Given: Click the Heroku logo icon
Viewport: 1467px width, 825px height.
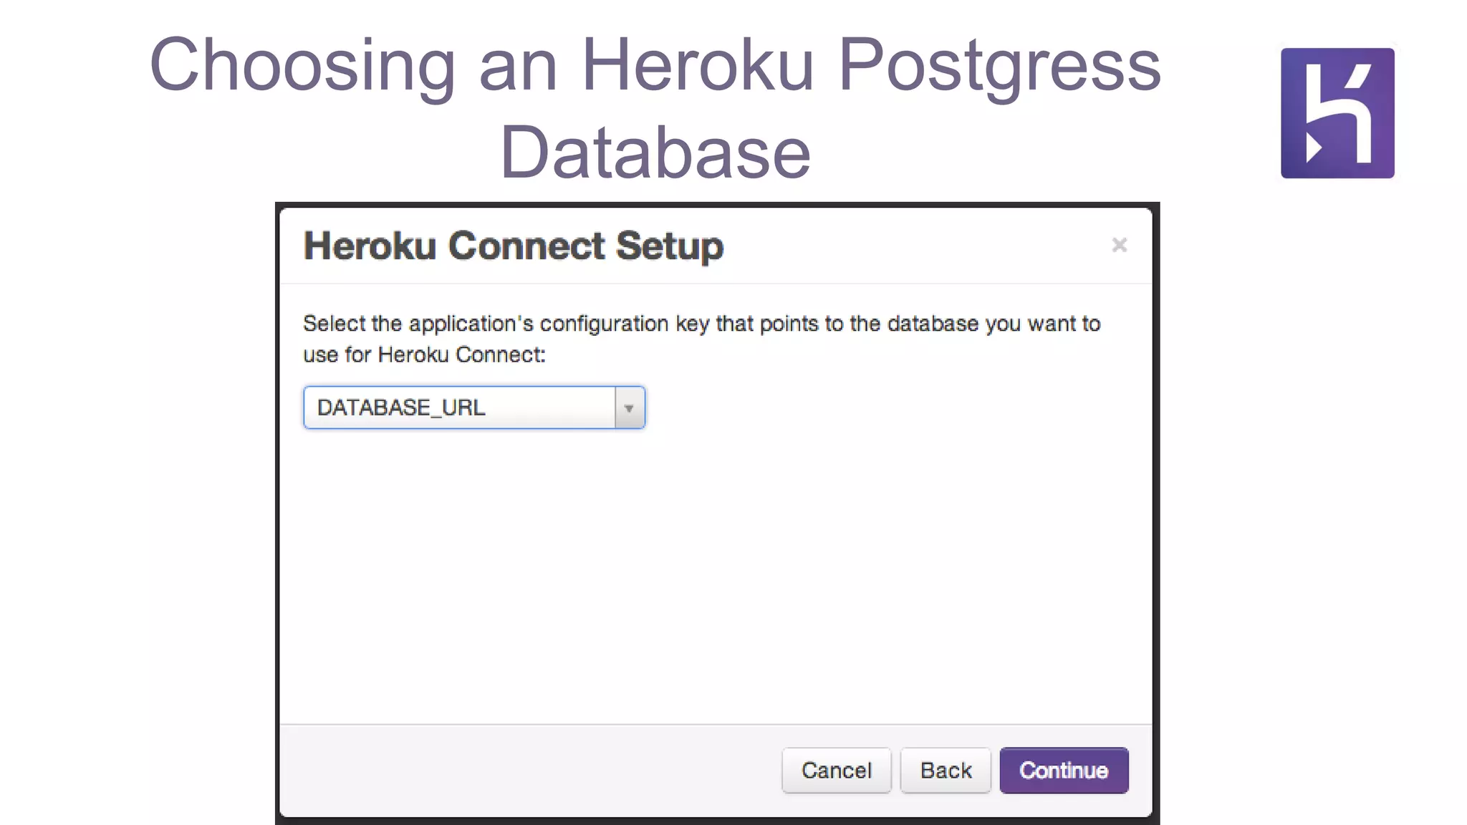Looking at the screenshot, I should pos(1337,113).
